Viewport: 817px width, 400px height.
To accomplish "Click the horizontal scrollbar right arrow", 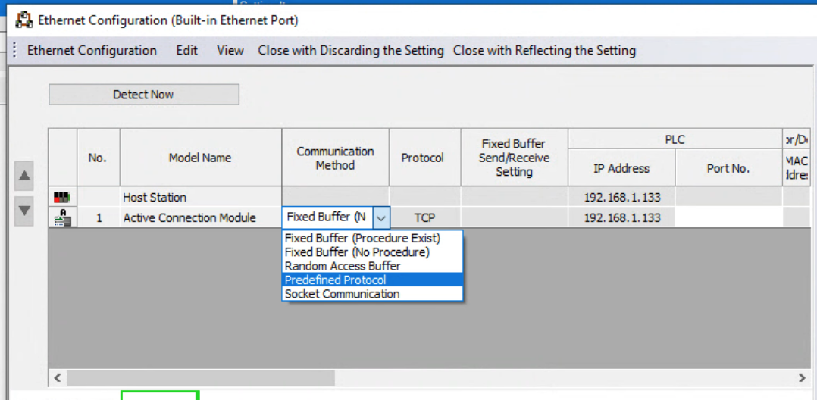I will [x=802, y=377].
